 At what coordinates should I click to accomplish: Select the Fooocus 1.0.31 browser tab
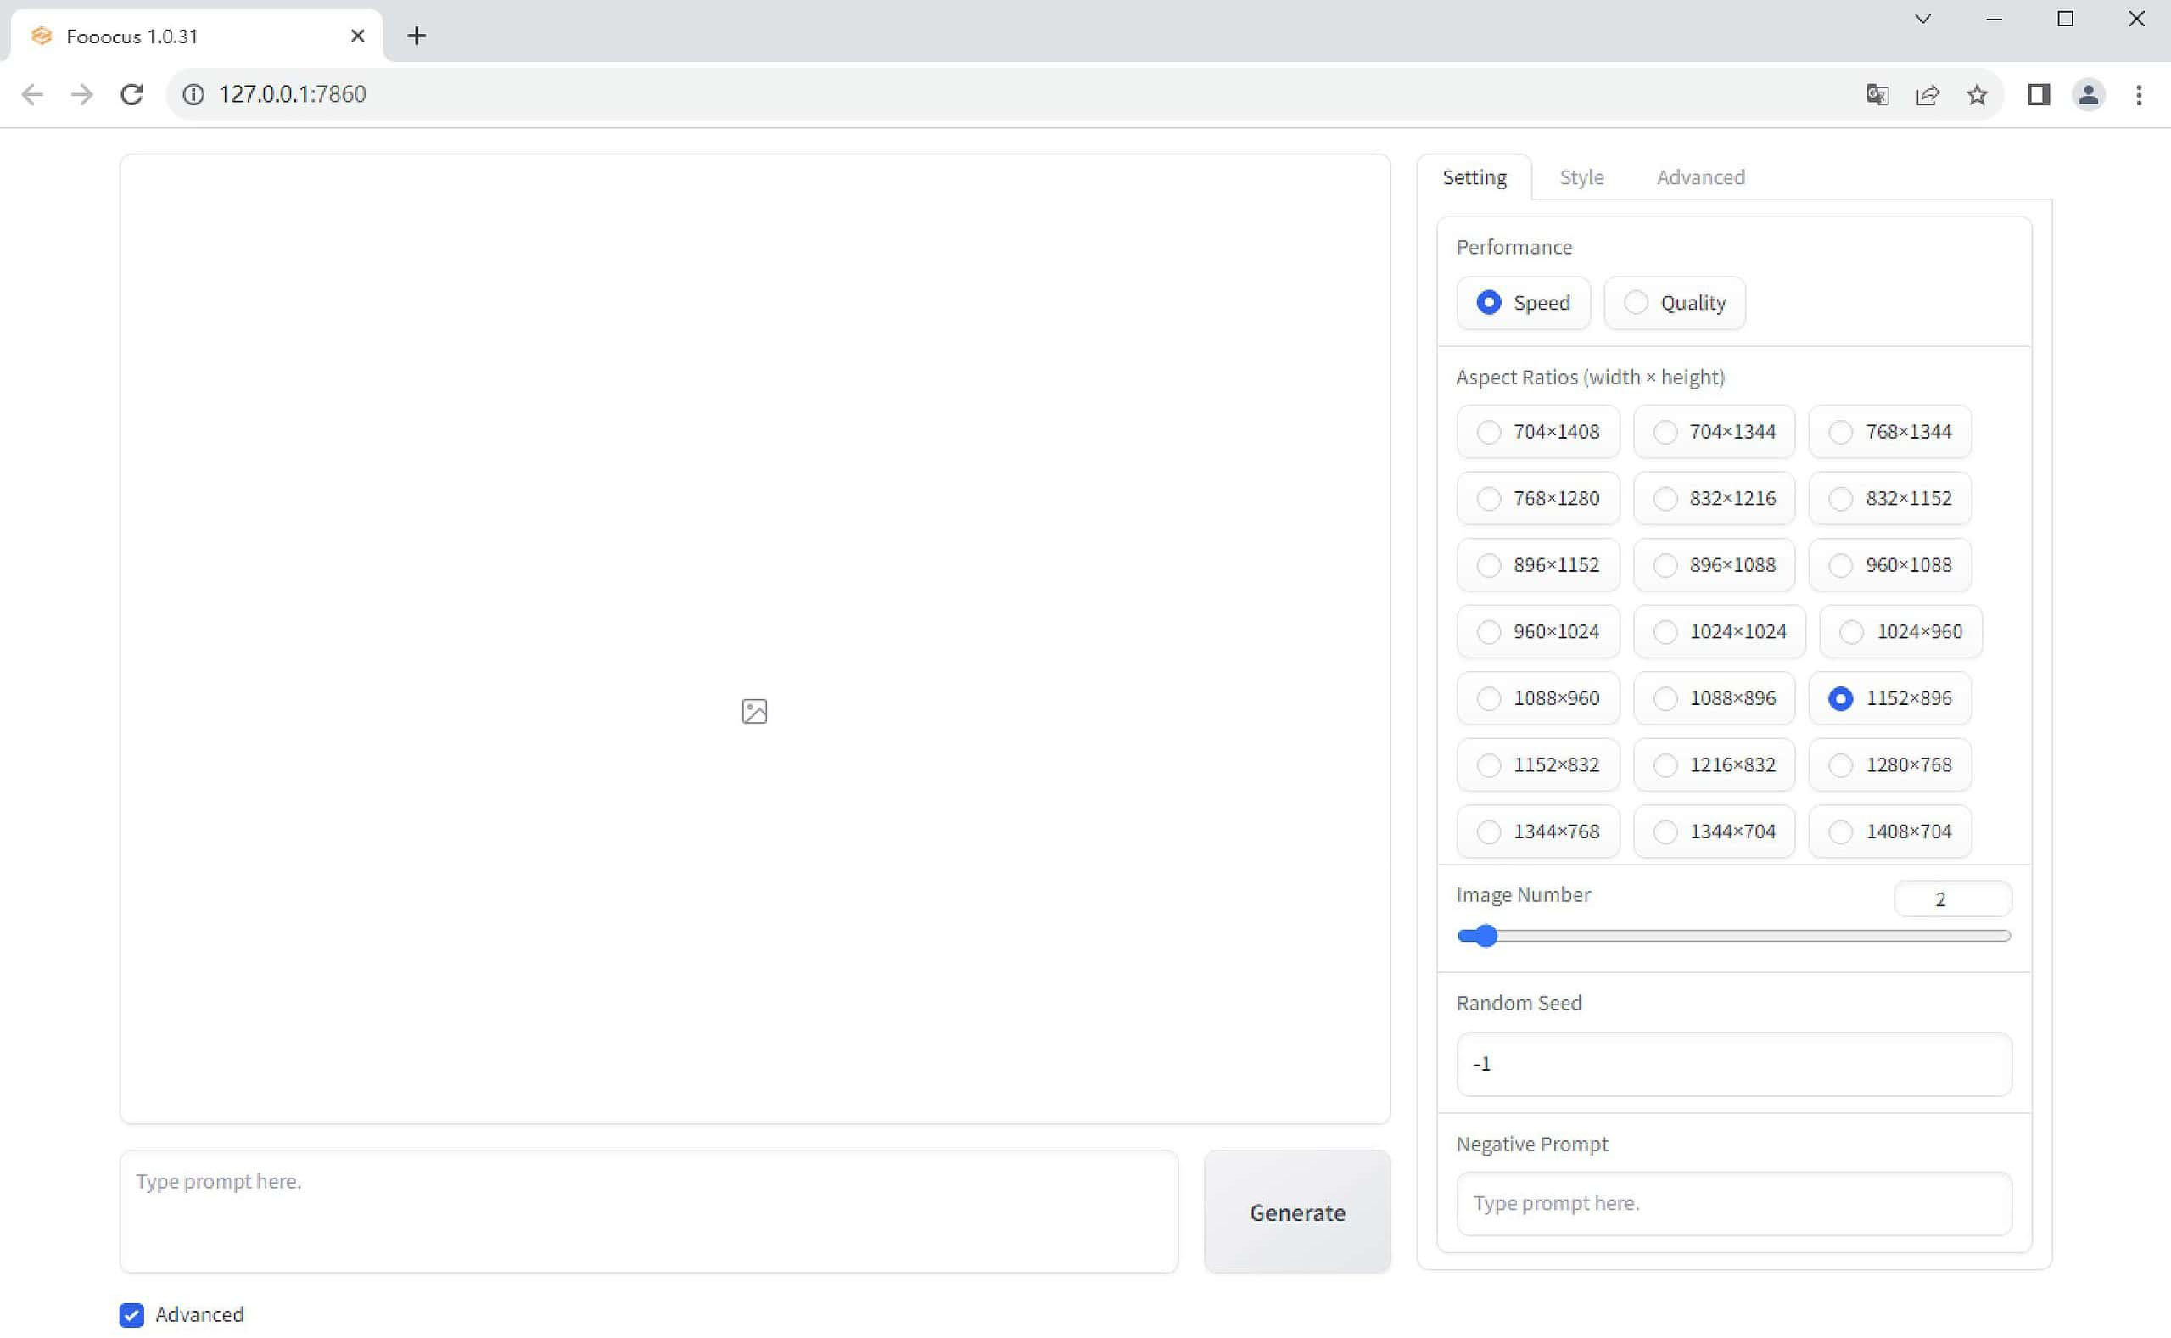click(196, 36)
